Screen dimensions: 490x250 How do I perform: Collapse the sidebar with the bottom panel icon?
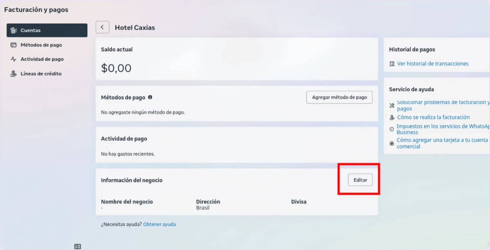point(77,246)
